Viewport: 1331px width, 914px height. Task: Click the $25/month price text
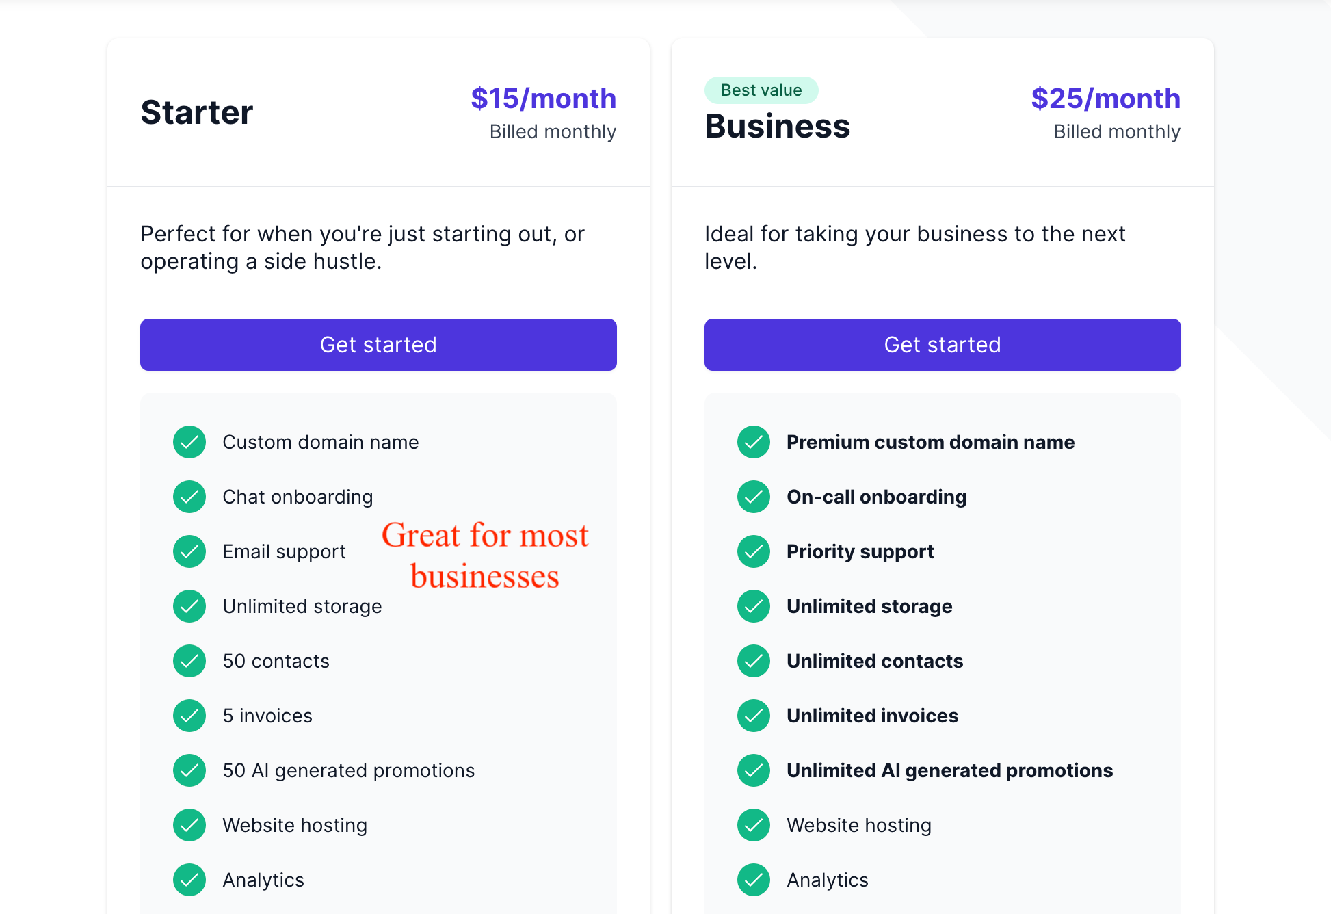pos(1106,99)
